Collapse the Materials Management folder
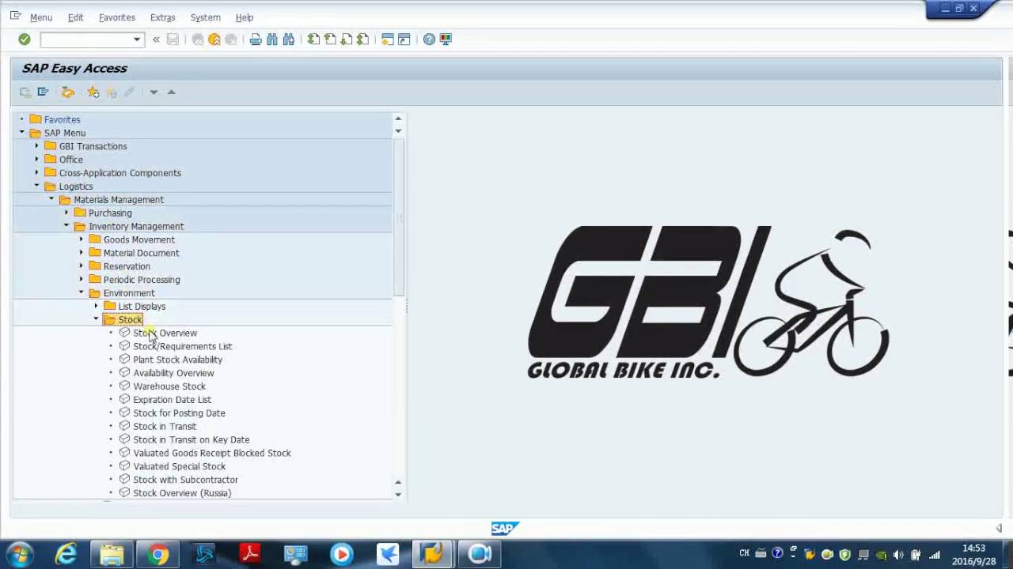 coord(51,199)
